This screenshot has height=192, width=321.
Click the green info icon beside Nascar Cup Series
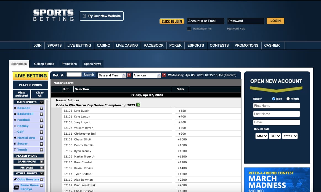pyautogui.click(x=138, y=105)
